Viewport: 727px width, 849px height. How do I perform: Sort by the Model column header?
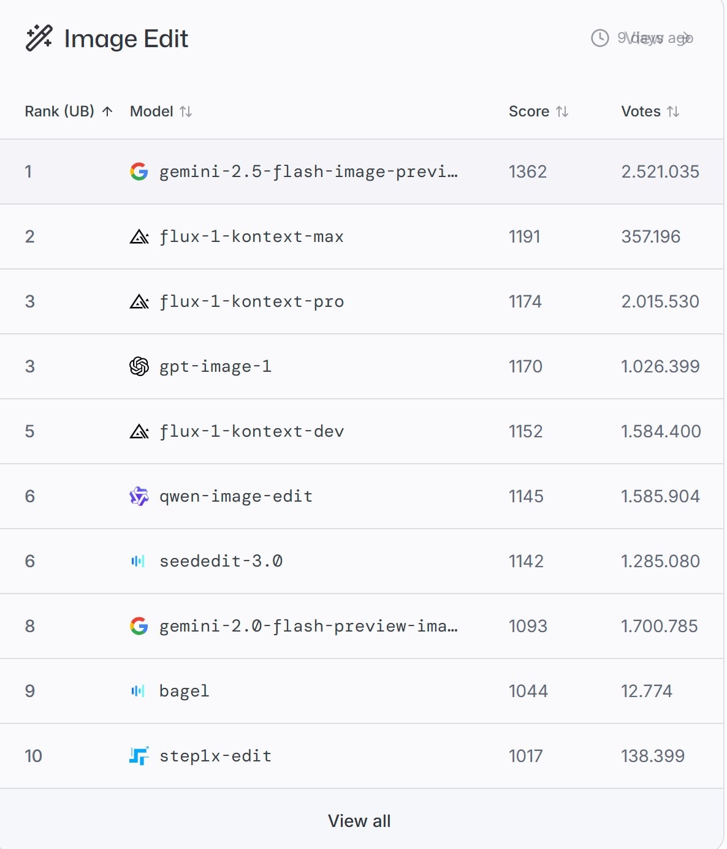coord(161,111)
